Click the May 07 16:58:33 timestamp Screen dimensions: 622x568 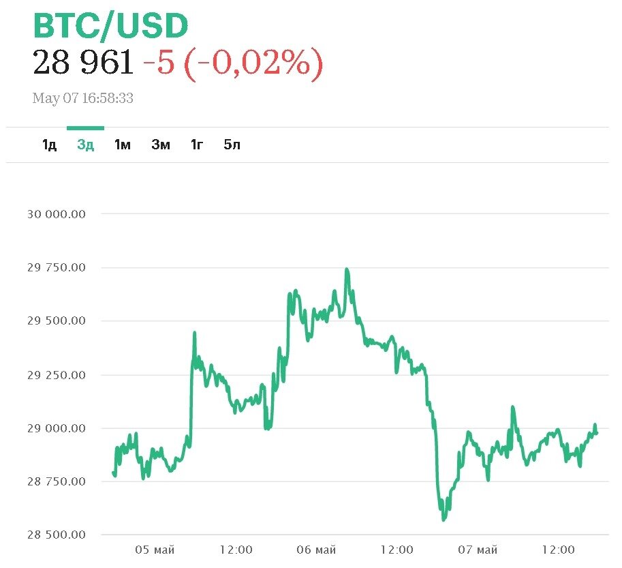pyautogui.click(x=82, y=98)
